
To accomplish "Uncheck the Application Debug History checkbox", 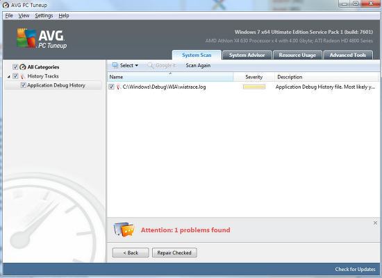I will (x=24, y=85).
